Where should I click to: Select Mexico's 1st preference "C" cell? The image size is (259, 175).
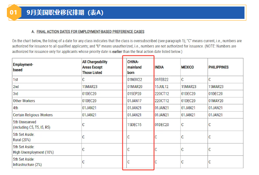click(182, 80)
